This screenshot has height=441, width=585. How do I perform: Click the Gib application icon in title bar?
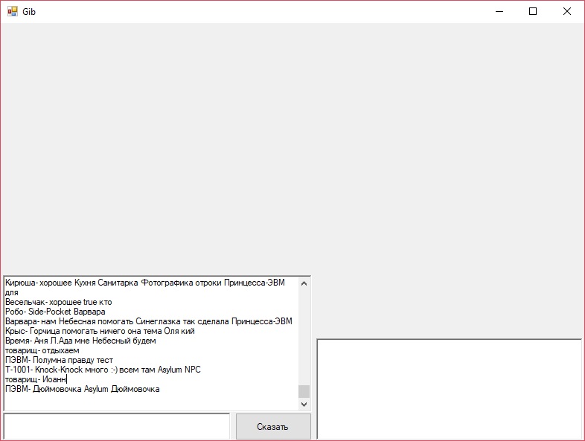click(x=12, y=12)
